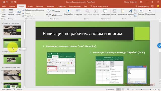The width and height of the screenshot is (161, 91).
Task: Switch to the Переходы tab
Action: point(40,6)
